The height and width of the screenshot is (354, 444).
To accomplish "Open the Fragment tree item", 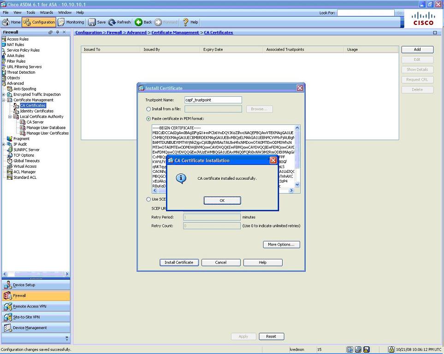I will pos(21,138).
